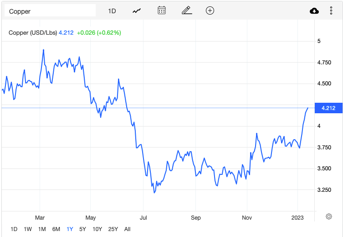
Task: Select the 1Y time range
Action: point(70,229)
